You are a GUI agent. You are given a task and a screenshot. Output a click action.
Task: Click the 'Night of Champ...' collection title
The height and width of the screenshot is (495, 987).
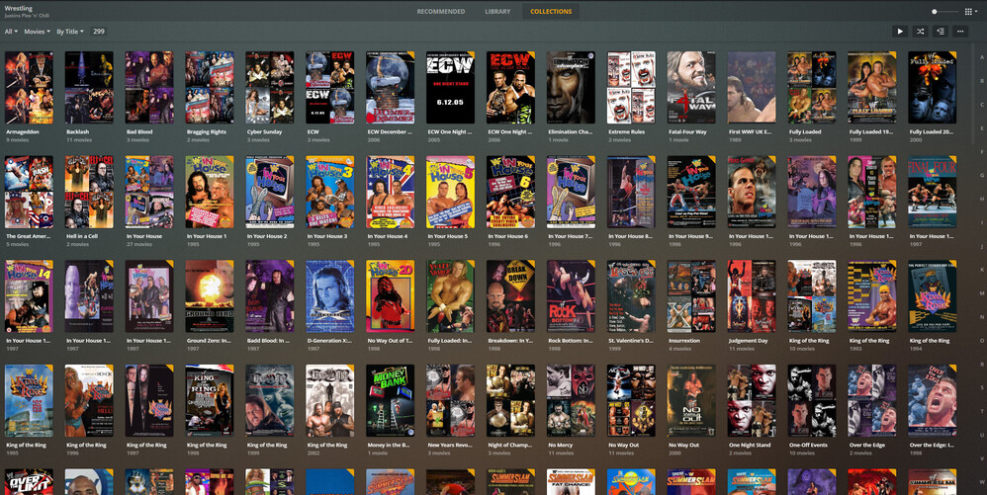pyautogui.click(x=510, y=445)
